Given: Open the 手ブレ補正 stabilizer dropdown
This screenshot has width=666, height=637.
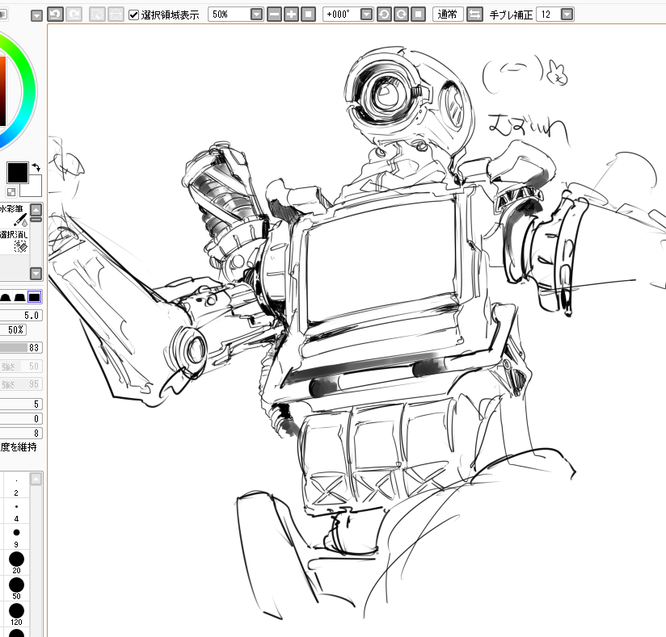Looking at the screenshot, I should click(567, 15).
